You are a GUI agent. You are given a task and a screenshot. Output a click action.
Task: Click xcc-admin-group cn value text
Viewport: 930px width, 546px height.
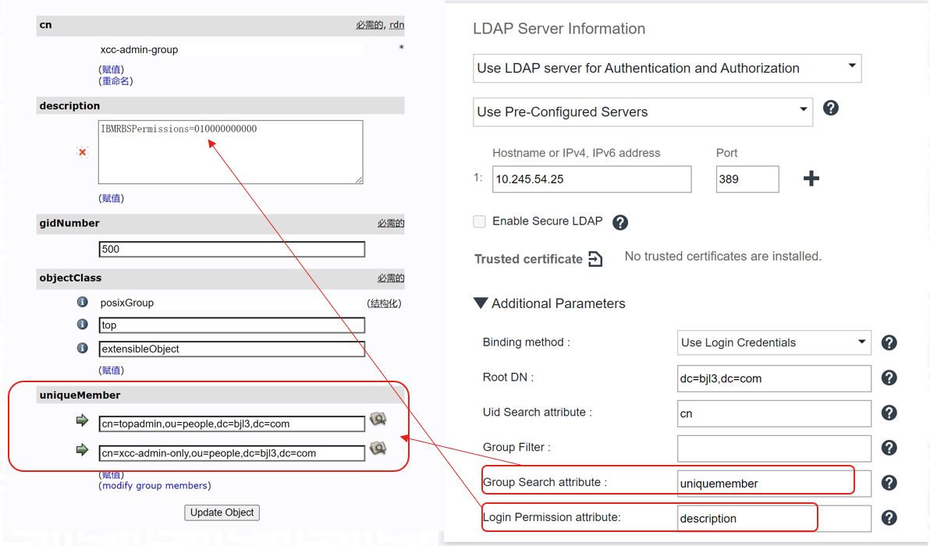click(139, 50)
